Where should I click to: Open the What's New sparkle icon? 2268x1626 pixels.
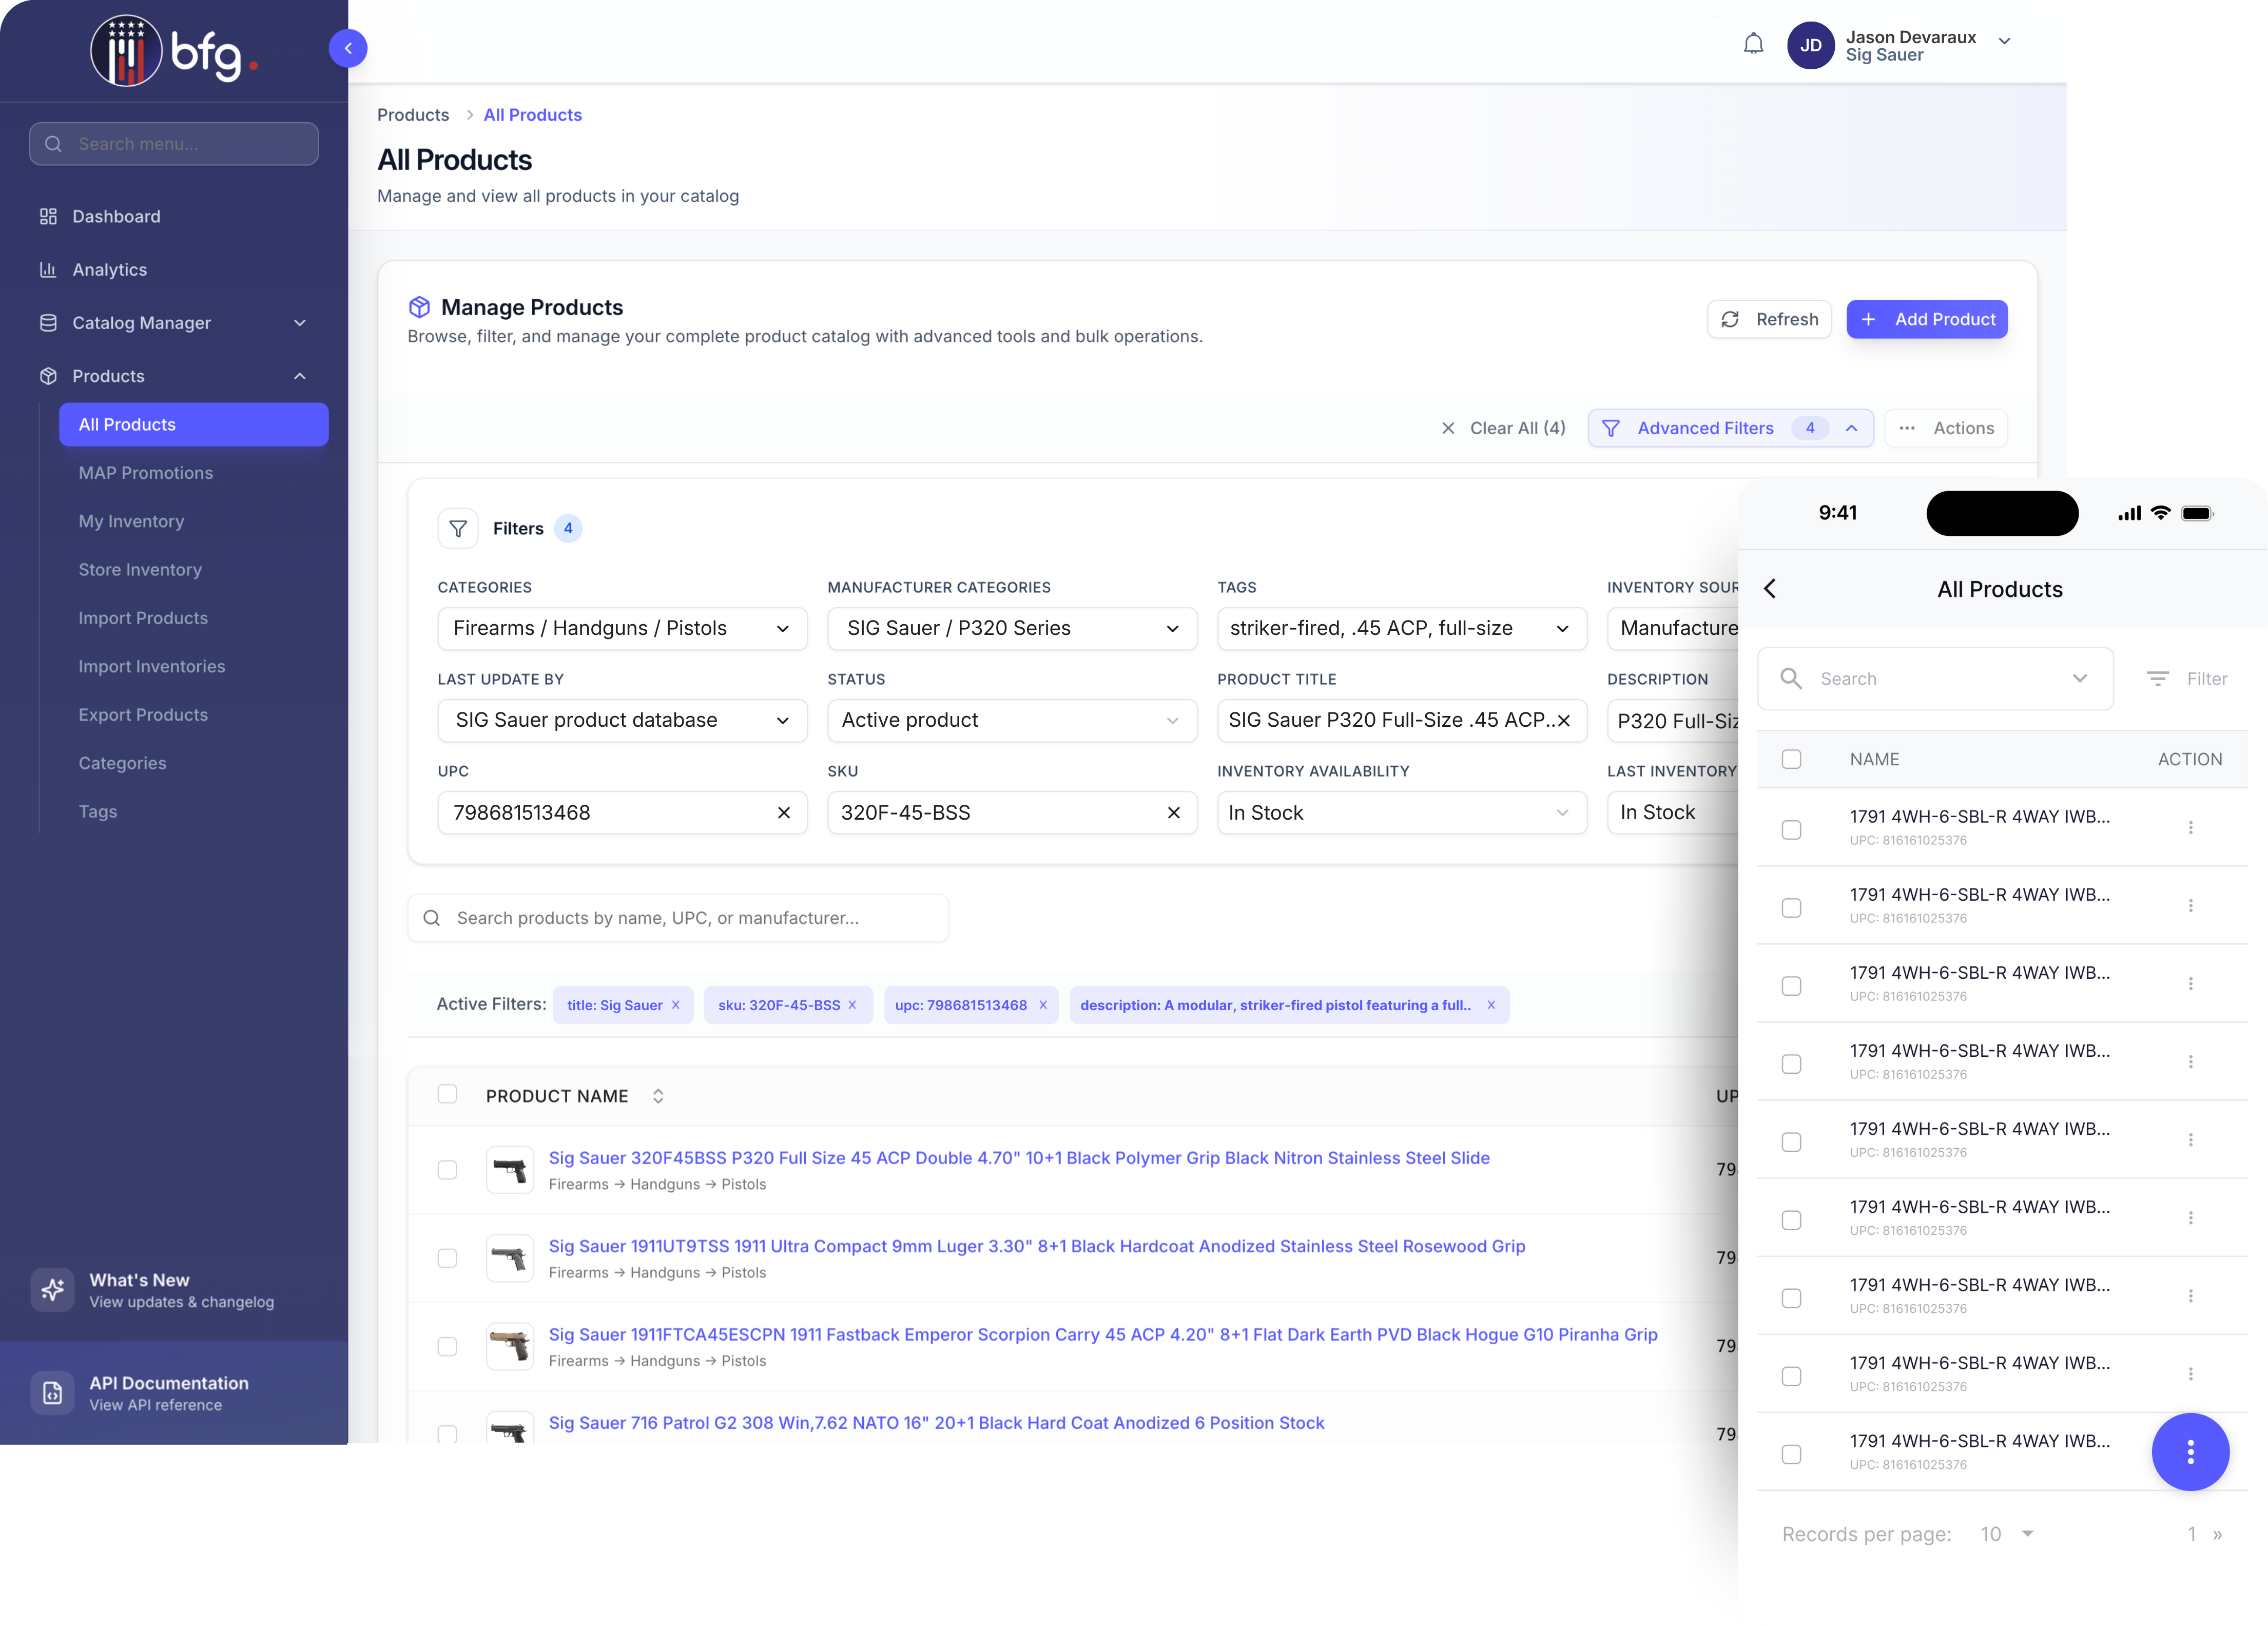53,1290
